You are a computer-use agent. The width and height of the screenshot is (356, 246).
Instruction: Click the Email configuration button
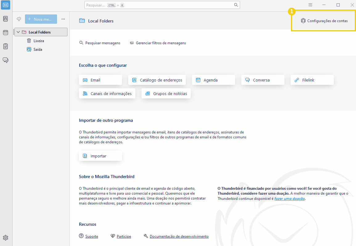(x=100, y=80)
